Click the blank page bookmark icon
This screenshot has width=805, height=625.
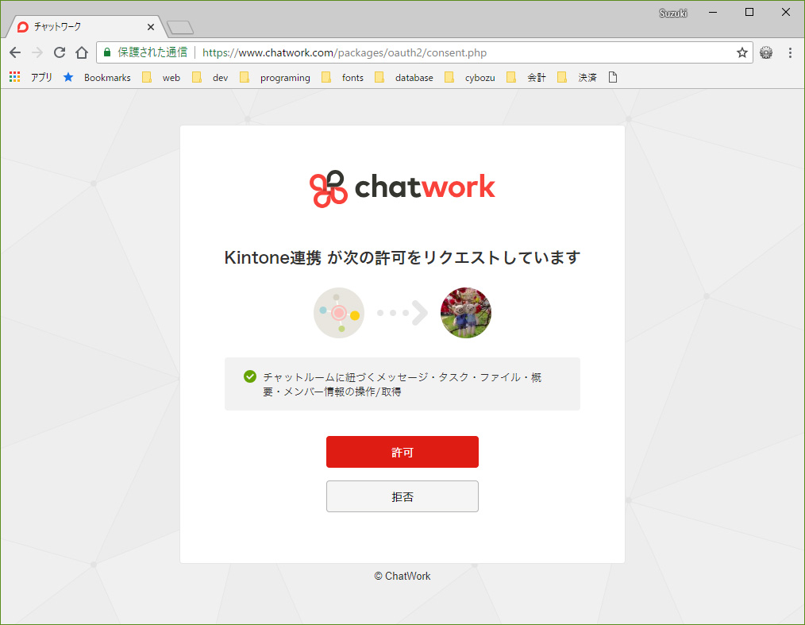pyautogui.click(x=612, y=78)
